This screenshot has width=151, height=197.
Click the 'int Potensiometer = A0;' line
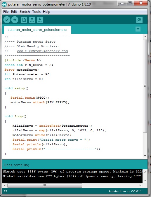pyautogui.click(x=28, y=74)
